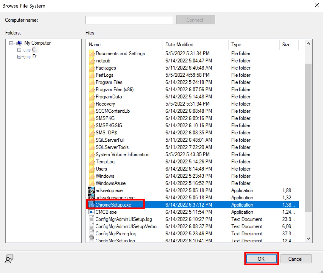The height and width of the screenshot is (273, 323).
Task: Click the inetpub folder icon
Action: point(91,61)
